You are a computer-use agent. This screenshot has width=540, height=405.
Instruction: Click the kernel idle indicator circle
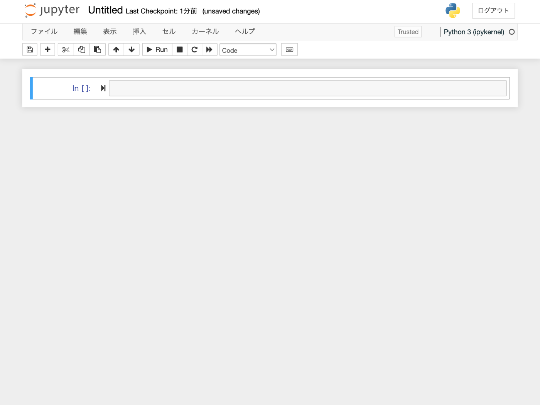[512, 32]
